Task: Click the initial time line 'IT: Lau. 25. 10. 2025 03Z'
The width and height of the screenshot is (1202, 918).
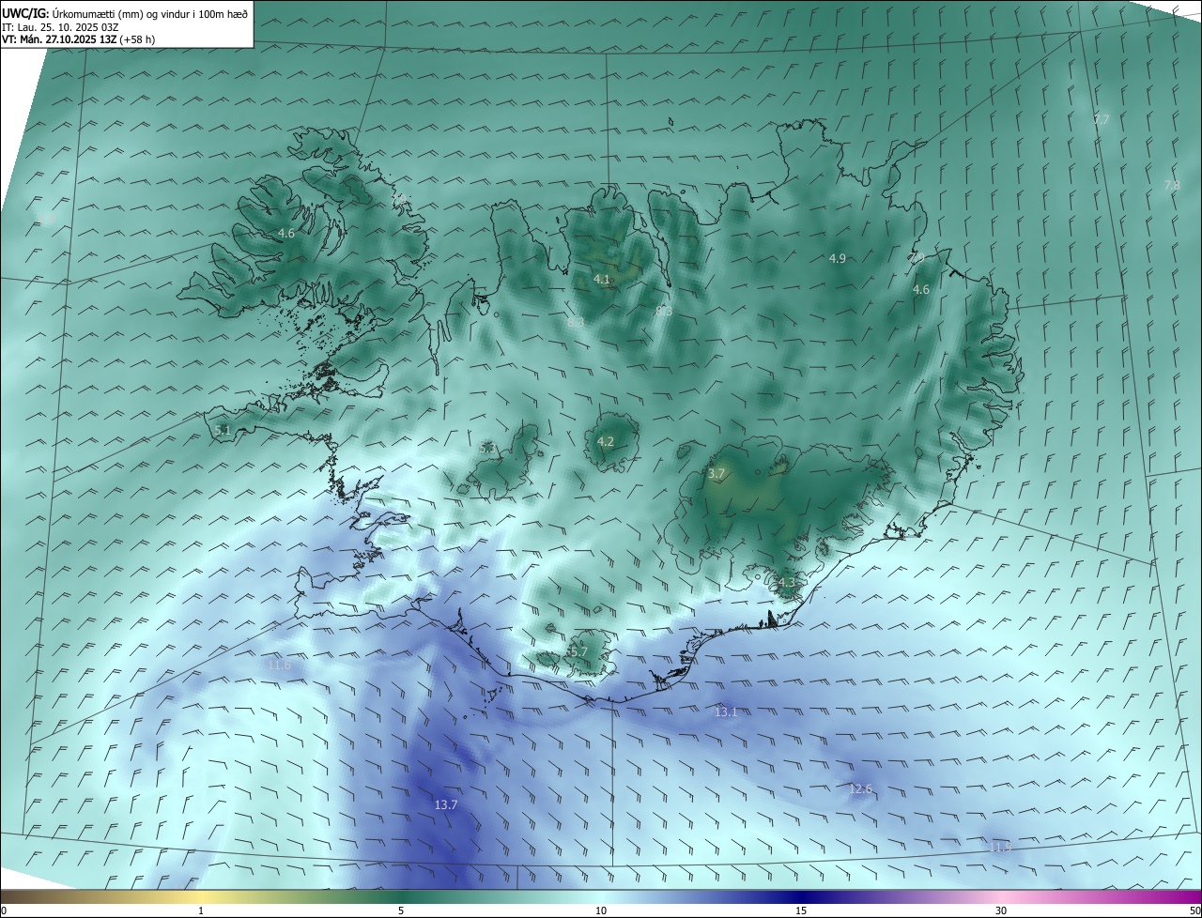Action: pyautogui.click(x=61, y=26)
